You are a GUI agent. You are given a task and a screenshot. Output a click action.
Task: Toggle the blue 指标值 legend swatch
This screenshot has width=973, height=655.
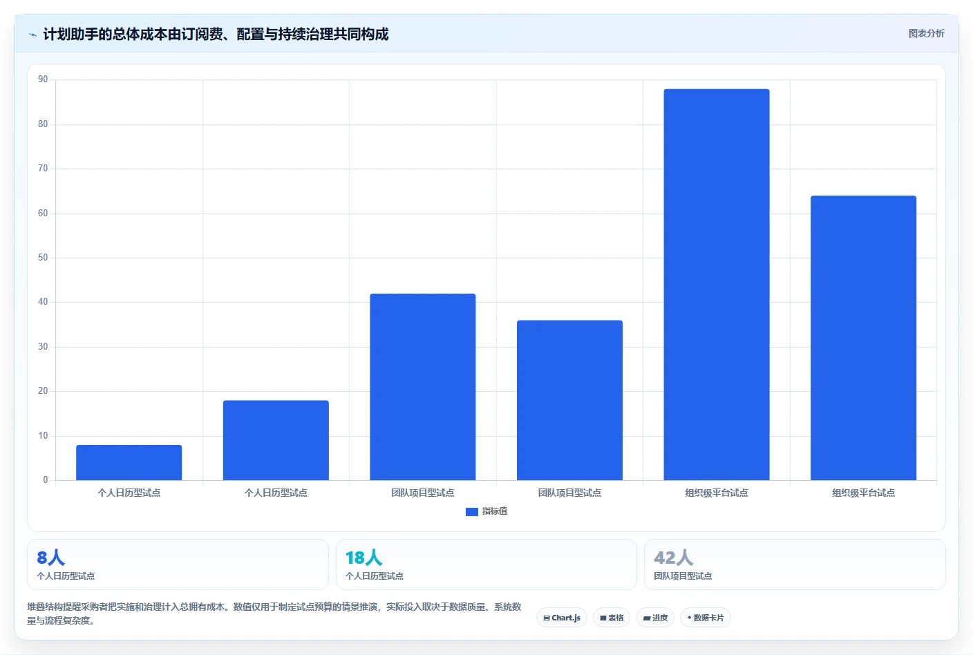coord(472,511)
